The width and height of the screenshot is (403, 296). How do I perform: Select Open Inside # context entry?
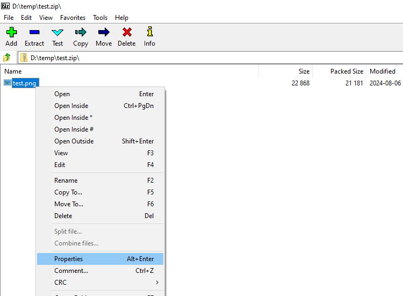[x=100, y=129]
